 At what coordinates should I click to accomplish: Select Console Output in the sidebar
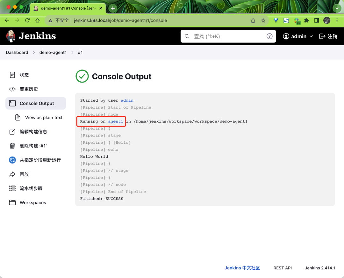(36, 103)
